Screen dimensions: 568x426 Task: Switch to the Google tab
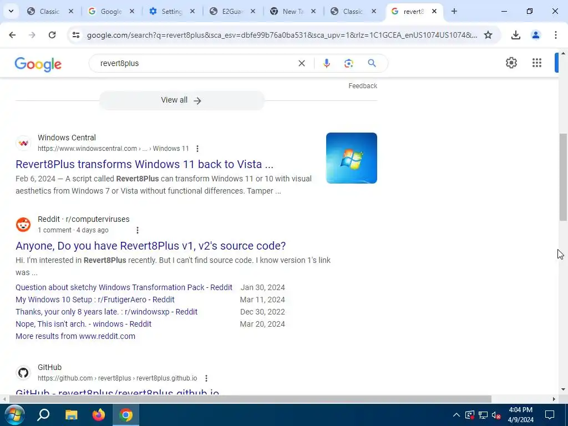pos(110,11)
